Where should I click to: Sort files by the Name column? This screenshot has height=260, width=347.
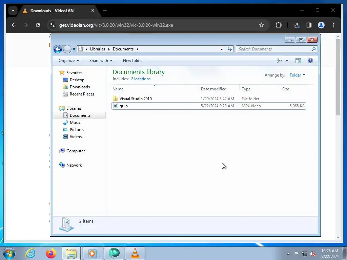point(155,89)
